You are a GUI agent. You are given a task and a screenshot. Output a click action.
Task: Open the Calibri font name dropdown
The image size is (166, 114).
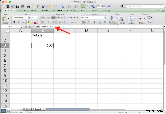click(30, 18)
